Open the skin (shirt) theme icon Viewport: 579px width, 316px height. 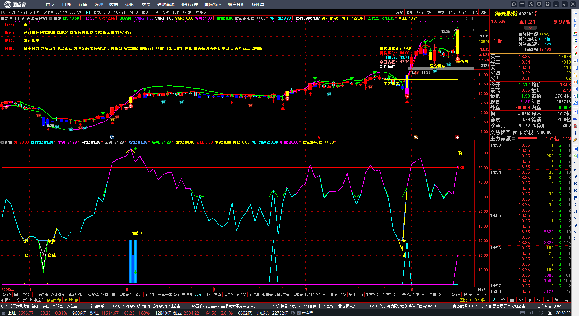pyautogui.click(x=548, y=4)
